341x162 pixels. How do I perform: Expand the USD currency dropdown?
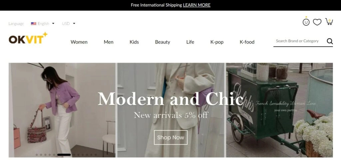click(x=69, y=24)
